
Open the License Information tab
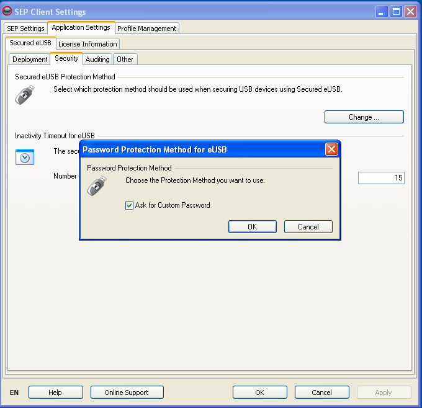click(x=88, y=44)
